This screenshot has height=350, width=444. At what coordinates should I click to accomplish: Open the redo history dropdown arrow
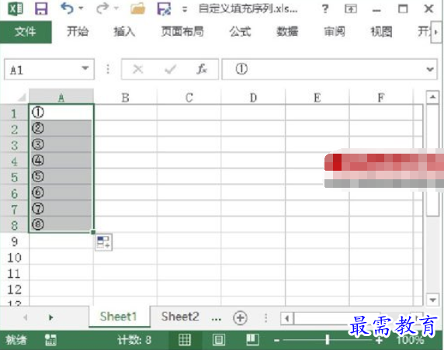coord(116,9)
